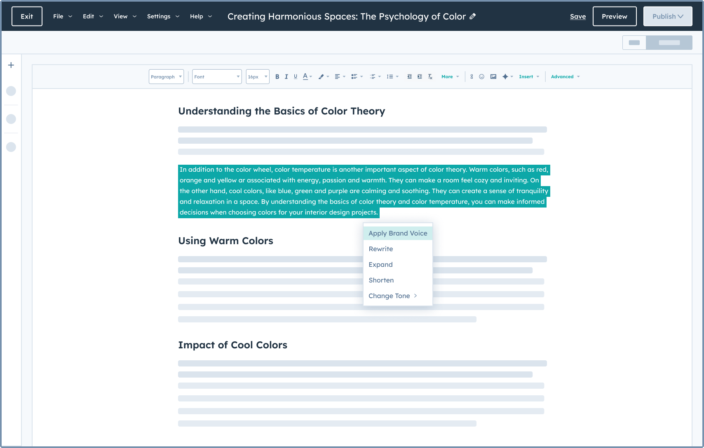
Task: Choose Apply Brand Voice from context menu
Action: (x=398, y=233)
